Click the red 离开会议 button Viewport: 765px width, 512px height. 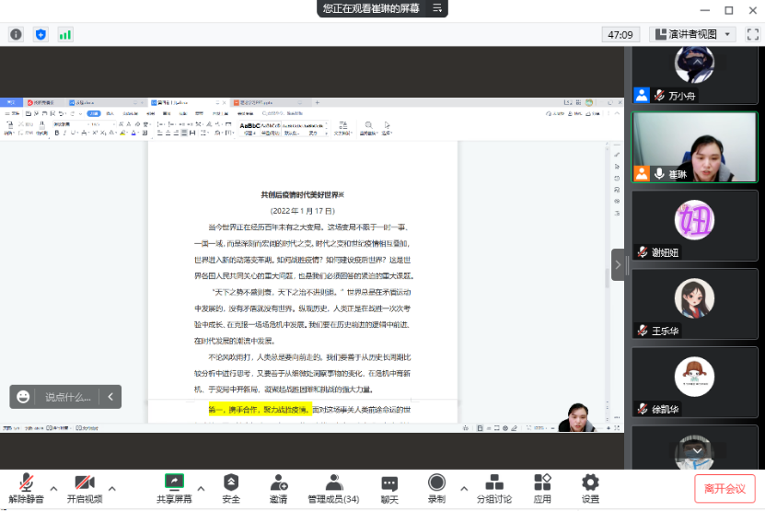[x=725, y=488]
